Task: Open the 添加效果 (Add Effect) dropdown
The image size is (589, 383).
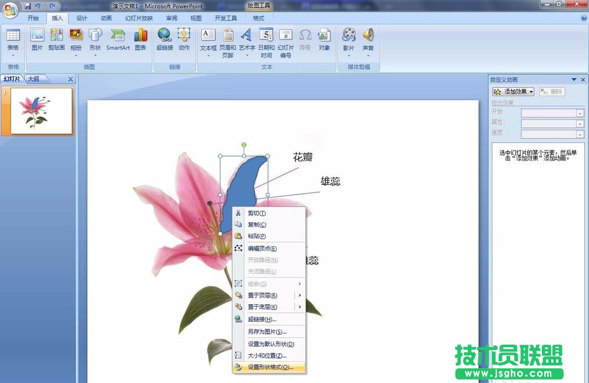Action: click(x=511, y=91)
